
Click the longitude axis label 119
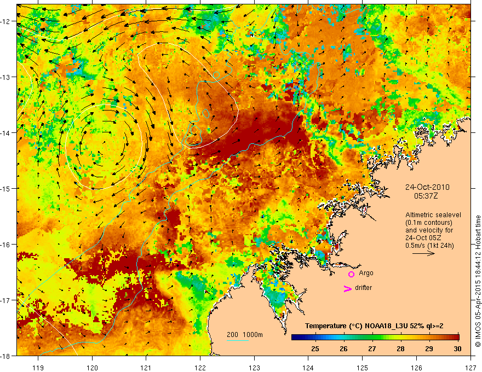[38, 368]
